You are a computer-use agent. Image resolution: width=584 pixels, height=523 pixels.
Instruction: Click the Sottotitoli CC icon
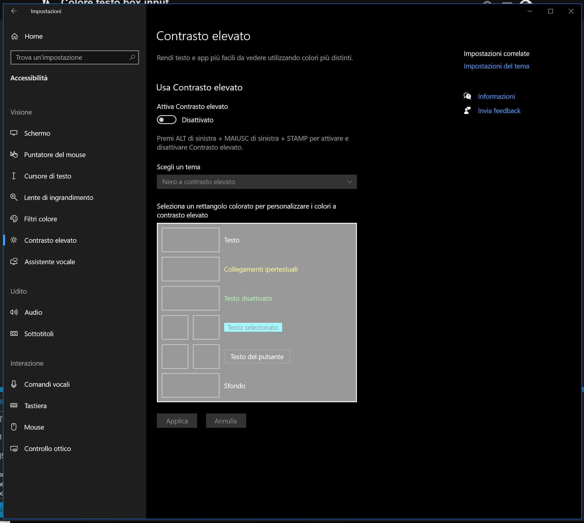pyautogui.click(x=14, y=333)
